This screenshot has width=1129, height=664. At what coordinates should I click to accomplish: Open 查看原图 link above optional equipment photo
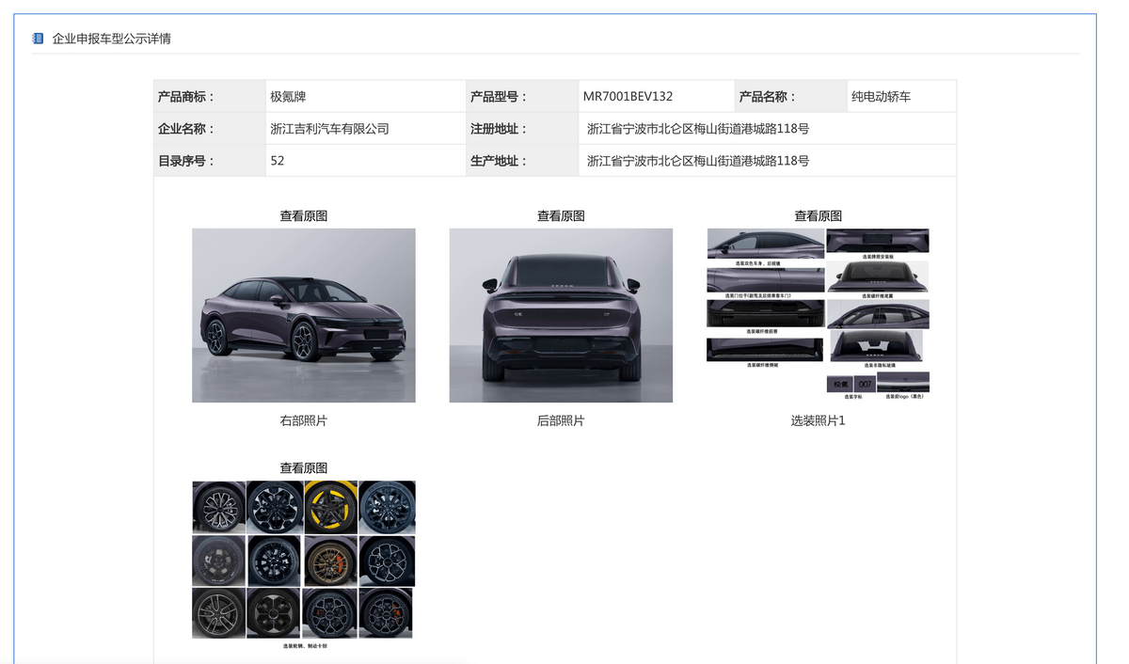[818, 216]
